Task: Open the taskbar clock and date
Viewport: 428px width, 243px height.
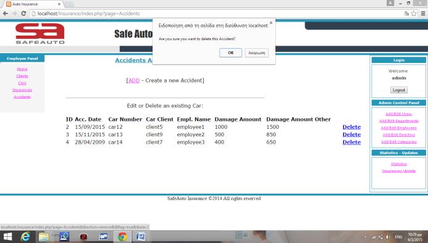Action: (x=414, y=237)
